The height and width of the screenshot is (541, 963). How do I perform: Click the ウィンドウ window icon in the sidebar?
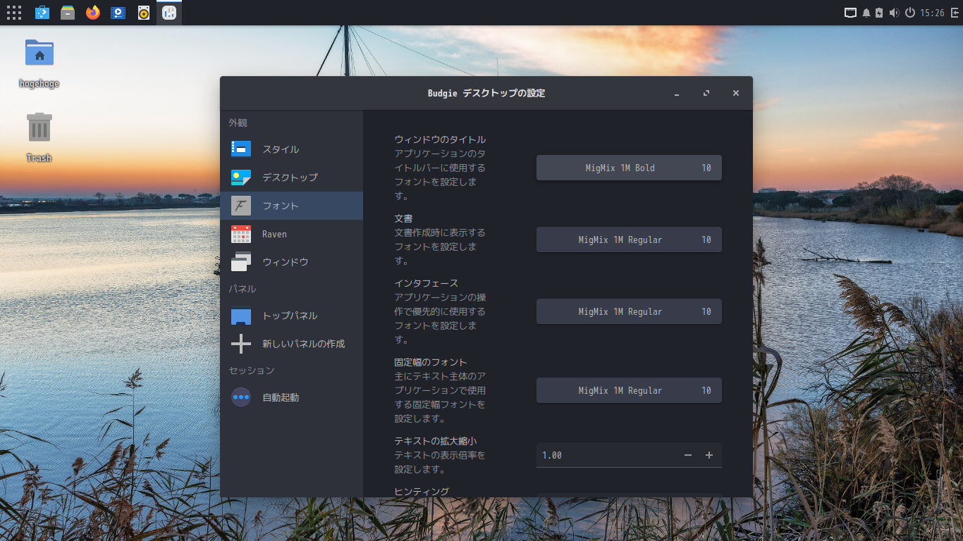tap(240, 261)
